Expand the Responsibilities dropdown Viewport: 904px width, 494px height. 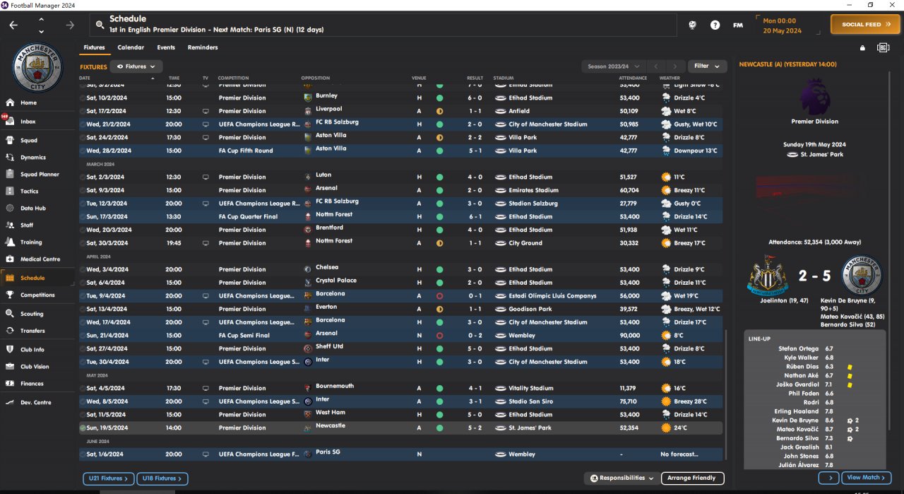[622, 478]
